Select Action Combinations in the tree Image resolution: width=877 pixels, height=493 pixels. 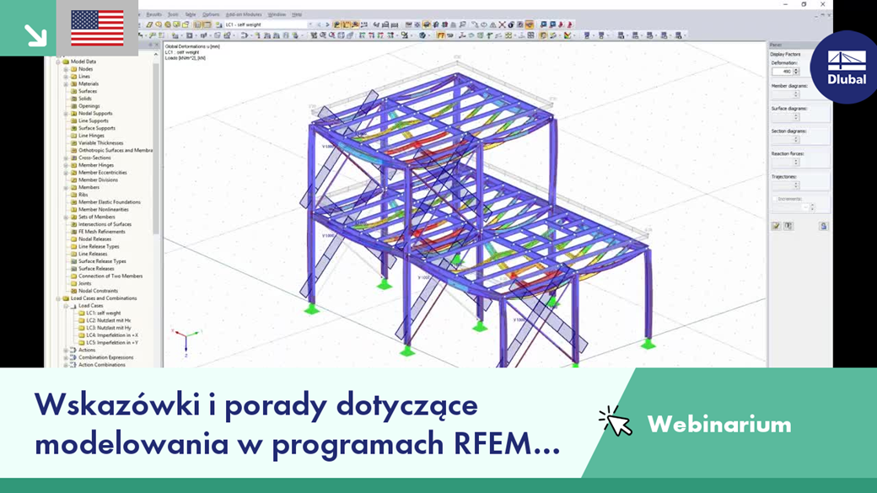(x=102, y=364)
